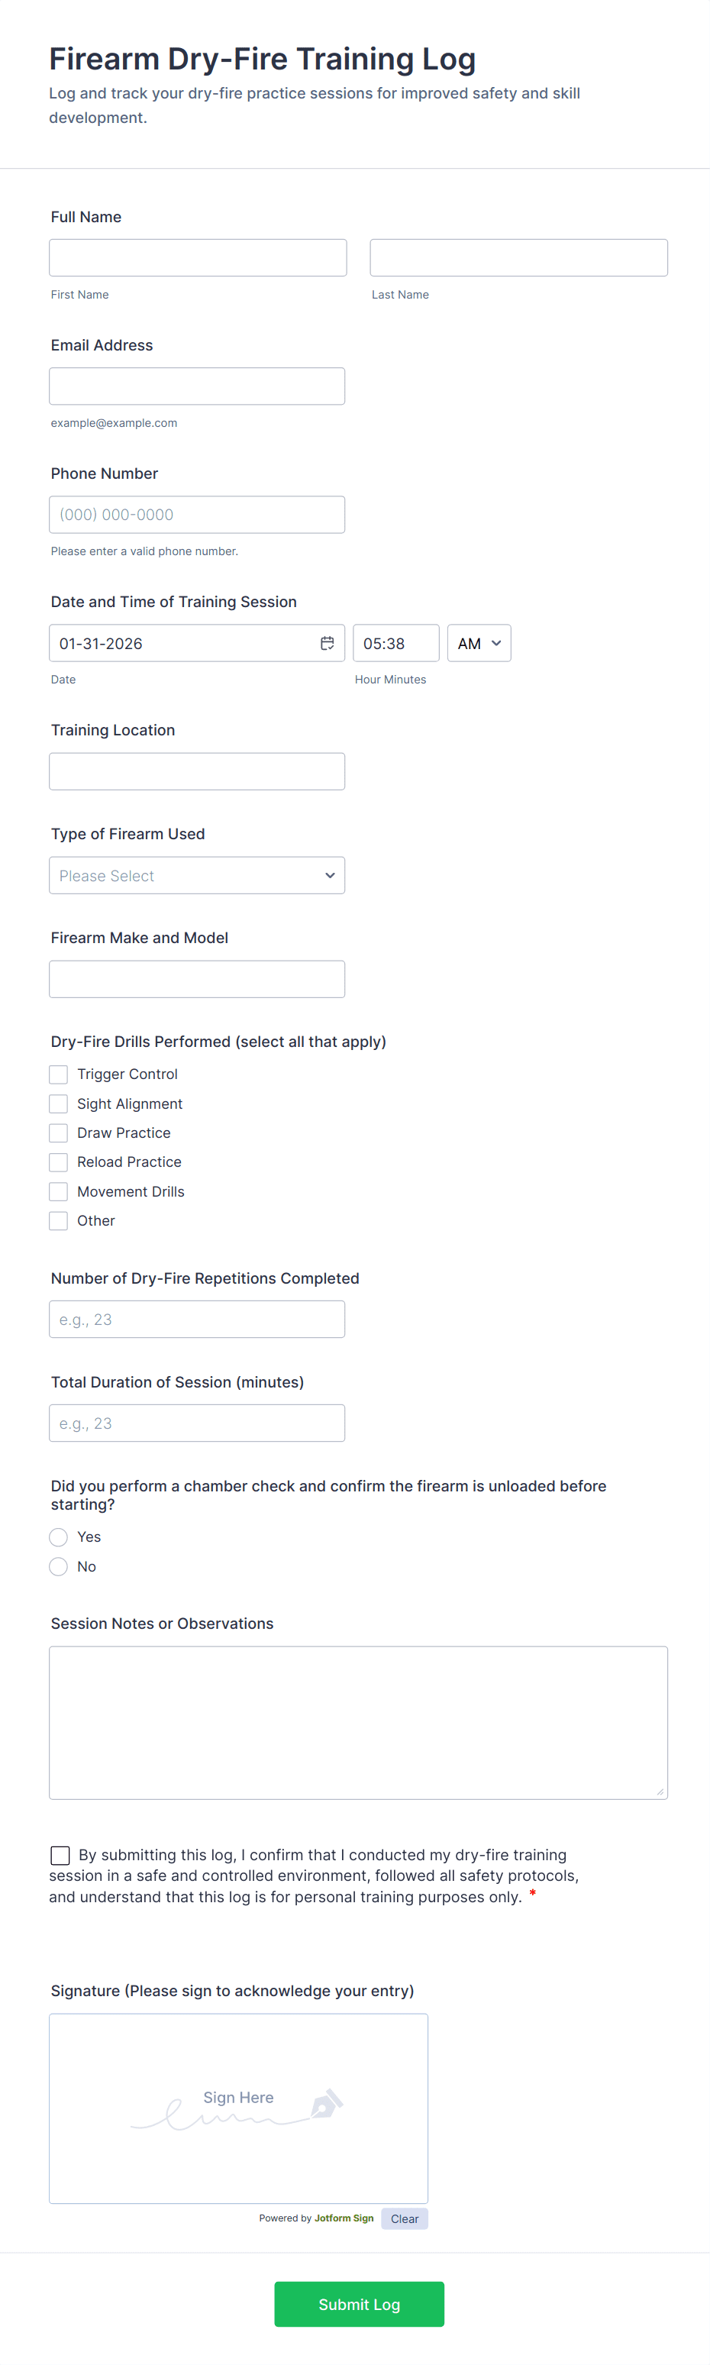Select No for the chamber check question
The image size is (710, 2365).
58,1565
